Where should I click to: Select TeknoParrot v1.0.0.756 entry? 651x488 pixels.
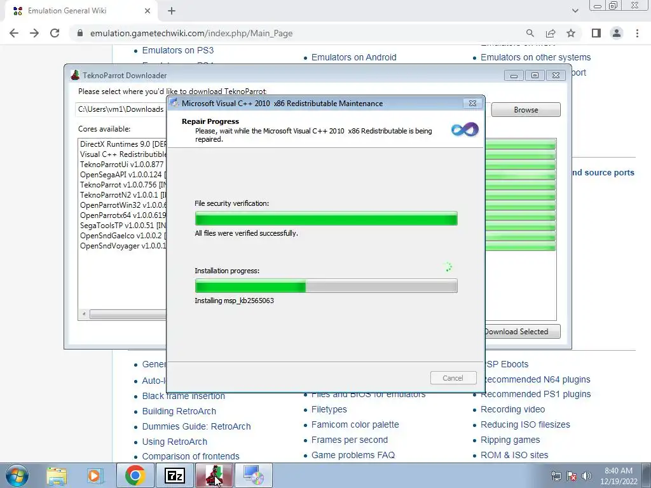[x=123, y=185]
